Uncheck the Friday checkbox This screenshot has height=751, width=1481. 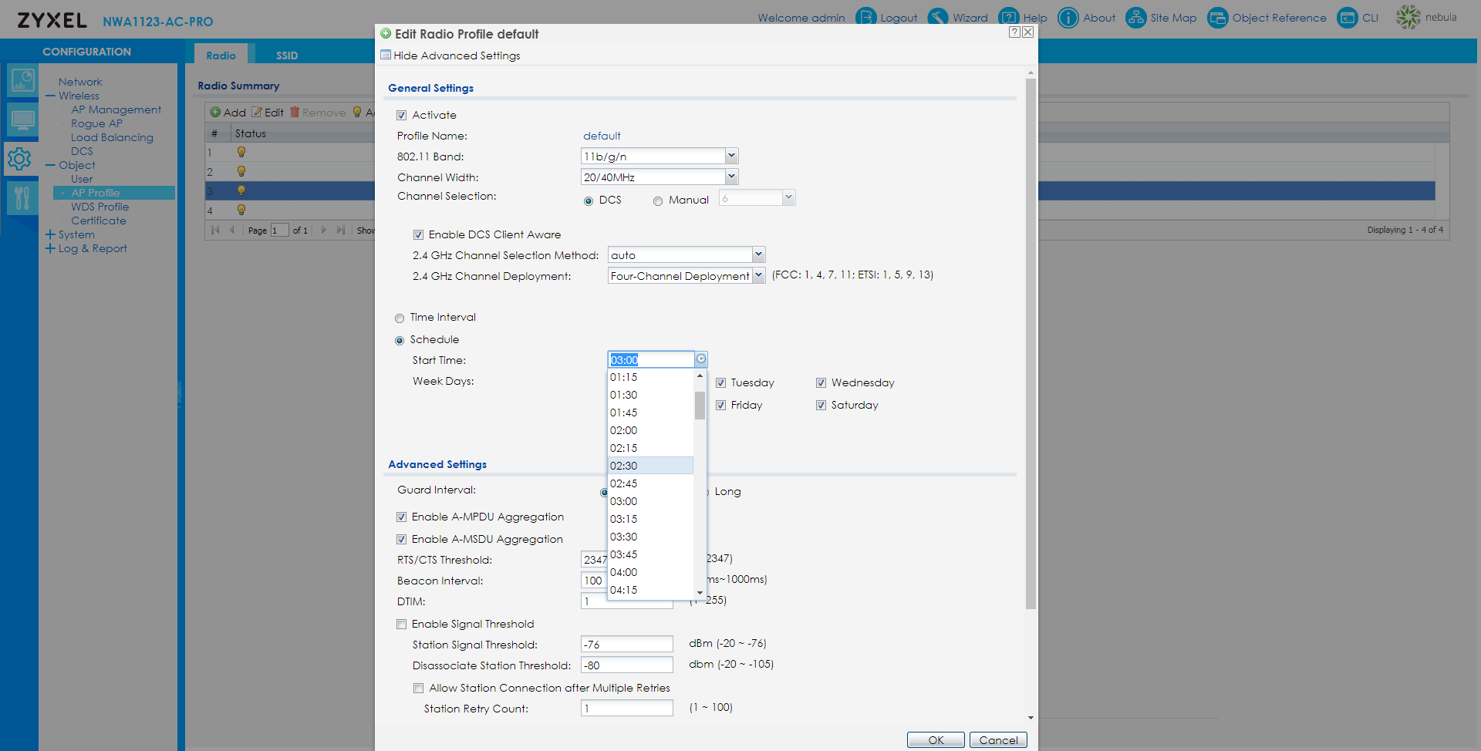[720, 406]
